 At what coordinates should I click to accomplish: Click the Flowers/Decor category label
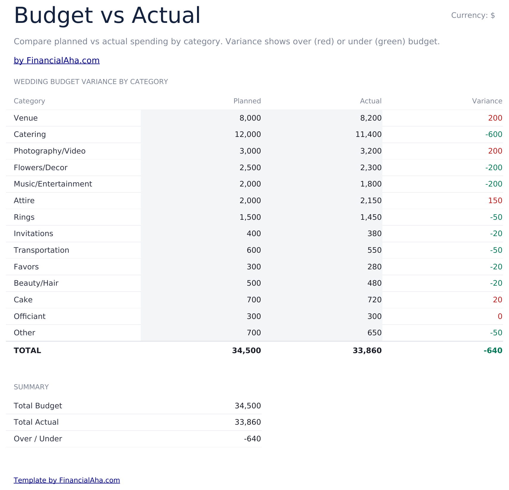coord(41,168)
